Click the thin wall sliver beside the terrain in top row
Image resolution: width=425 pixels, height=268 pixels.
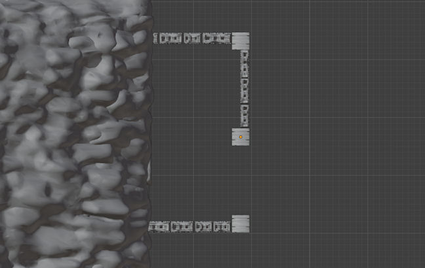[155, 38]
